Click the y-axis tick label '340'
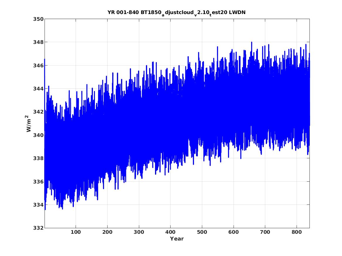The height and width of the screenshot is (256, 342). tap(38, 135)
